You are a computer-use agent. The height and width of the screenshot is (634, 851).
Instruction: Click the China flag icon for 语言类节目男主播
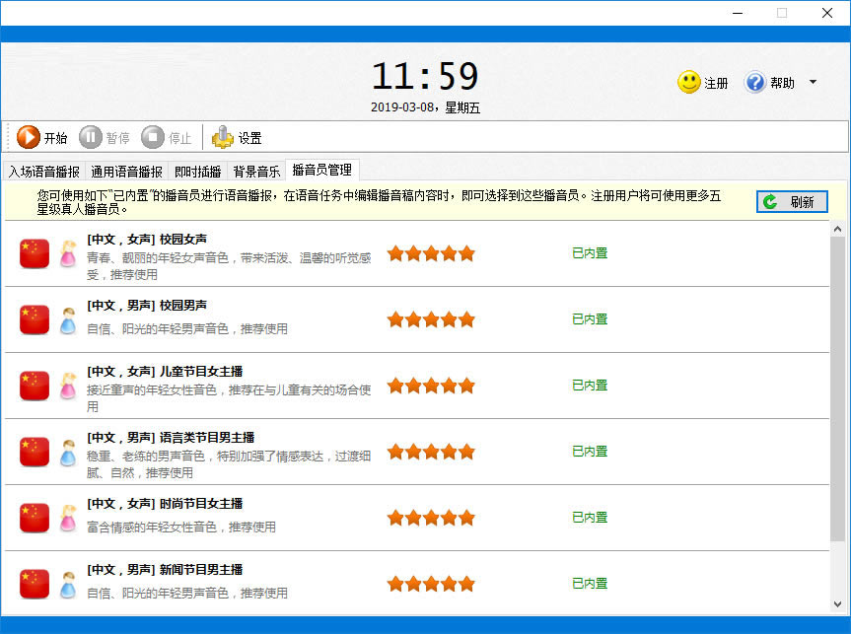(35, 452)
